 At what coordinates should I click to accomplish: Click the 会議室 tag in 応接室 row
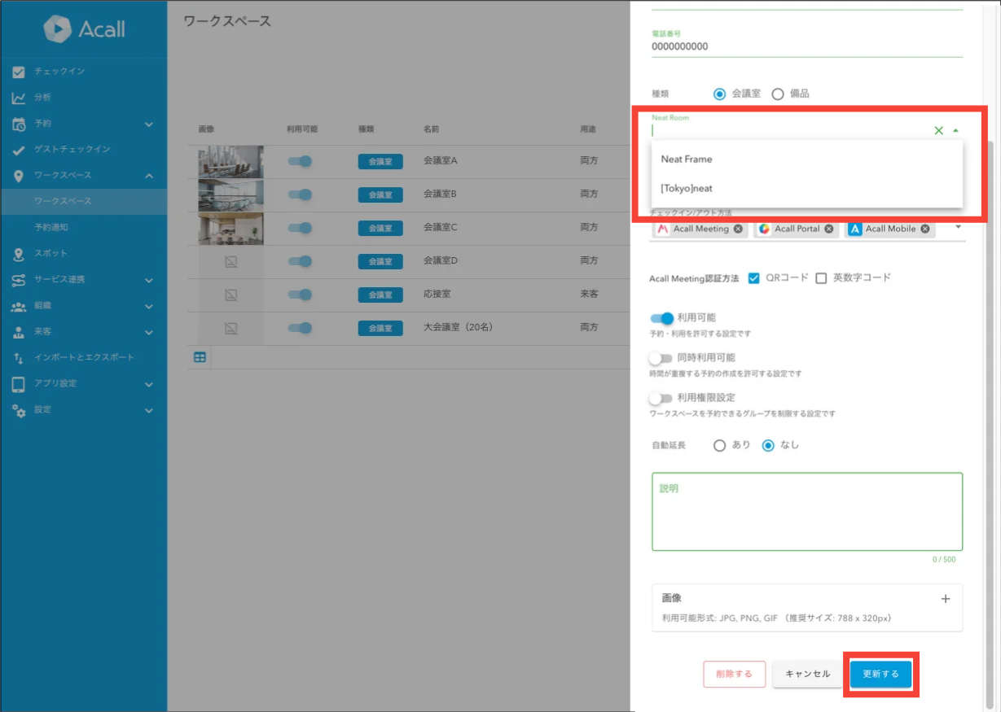pyautogui.click(x=380, y=295)
